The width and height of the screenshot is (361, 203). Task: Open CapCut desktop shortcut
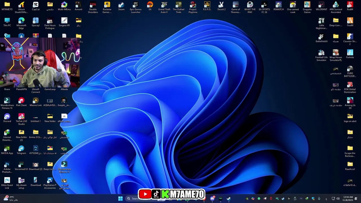[x=36, y=6]
